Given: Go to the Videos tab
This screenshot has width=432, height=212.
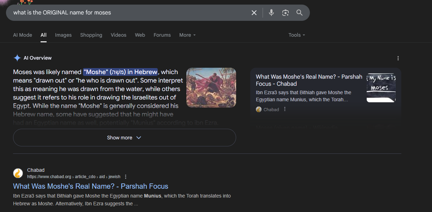Looking at the screenshot, I should pyautogui.click(x=119, y=35).
